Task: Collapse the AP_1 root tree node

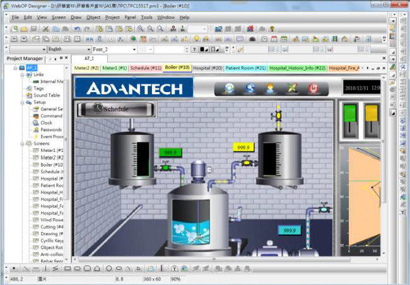Action: point(15,68)
